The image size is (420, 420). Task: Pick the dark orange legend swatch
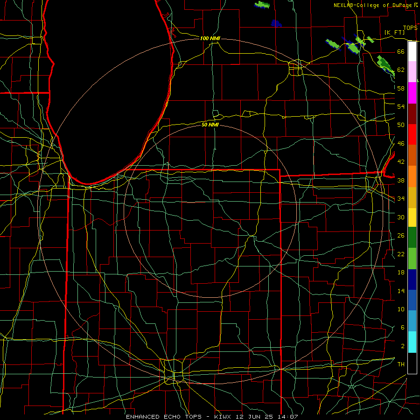412,155
